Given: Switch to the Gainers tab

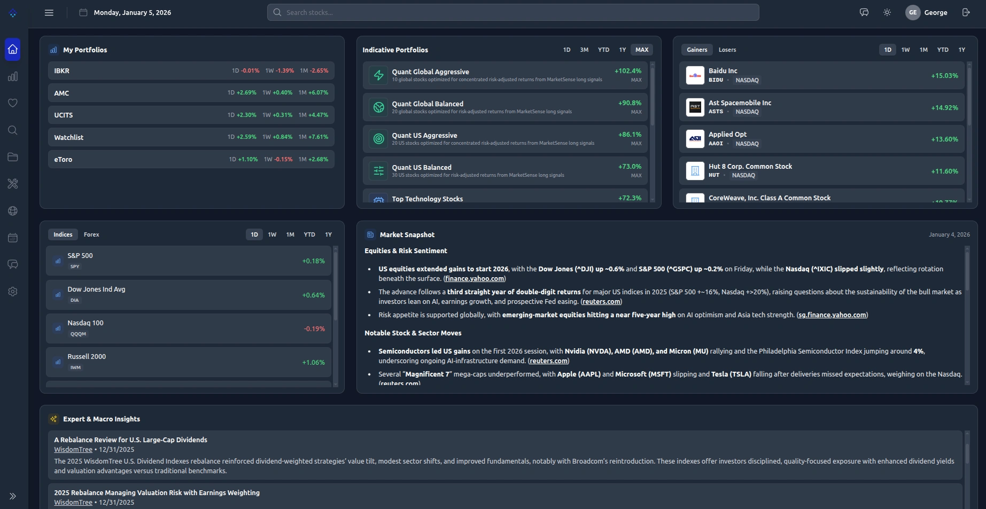Looking at the screenshot, I should (697, 50).
